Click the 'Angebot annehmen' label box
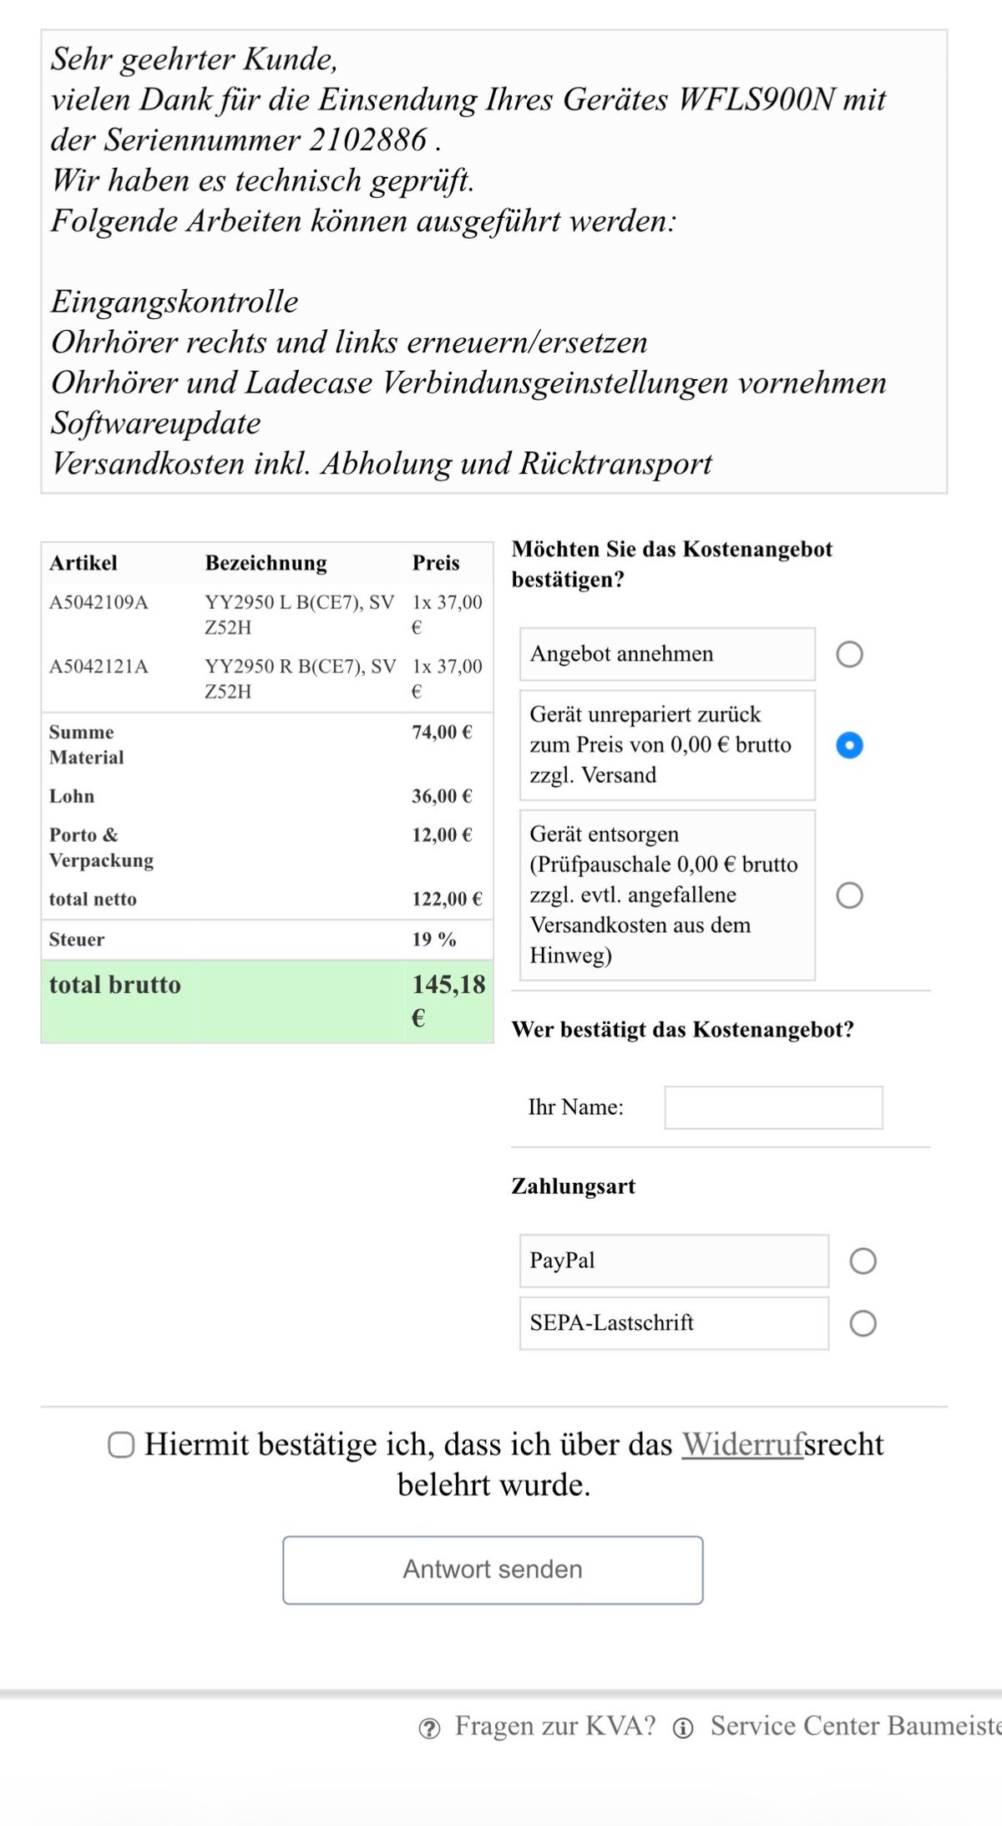Viewport: 1002px width, 1826px height. (x=667, y=654)
